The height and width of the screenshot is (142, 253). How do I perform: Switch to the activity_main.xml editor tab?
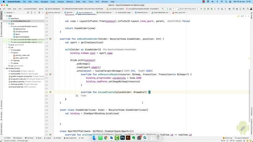click(x=54, y=12)
